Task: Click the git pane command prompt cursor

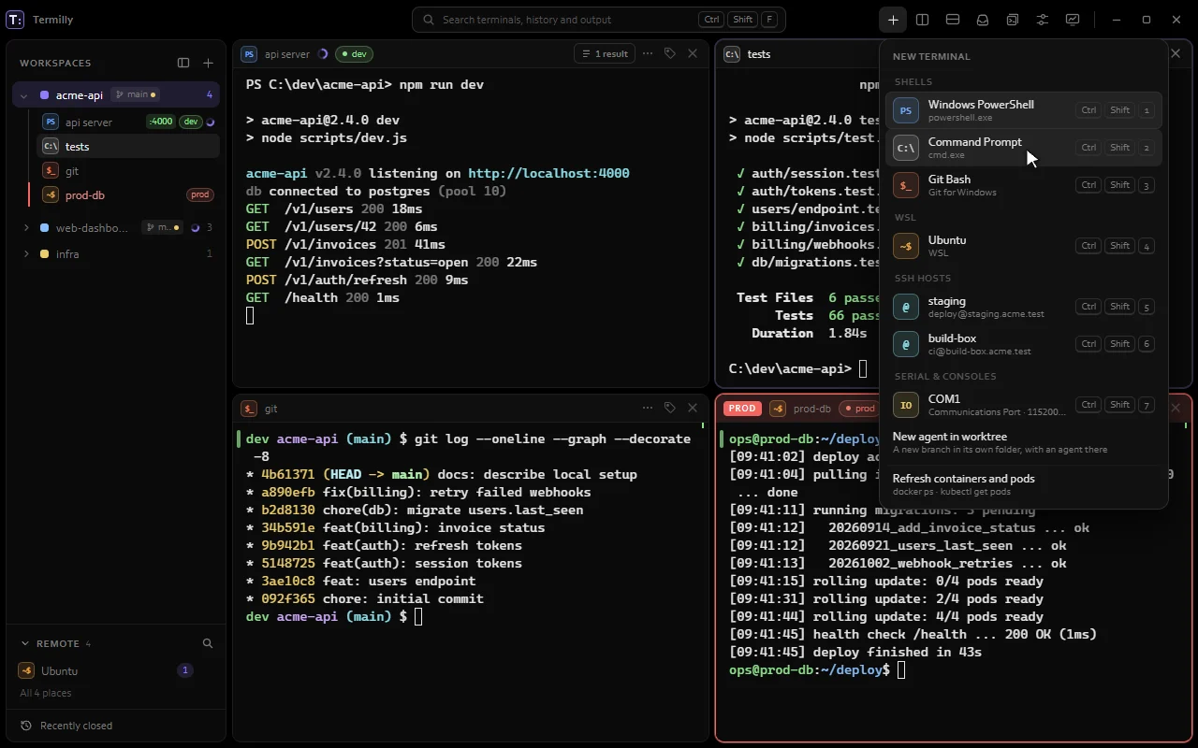Action: (418, 616)
